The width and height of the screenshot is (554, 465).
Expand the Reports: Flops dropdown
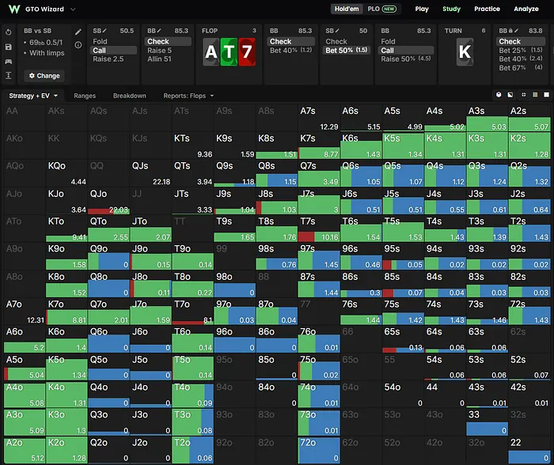tap(188, 96)
